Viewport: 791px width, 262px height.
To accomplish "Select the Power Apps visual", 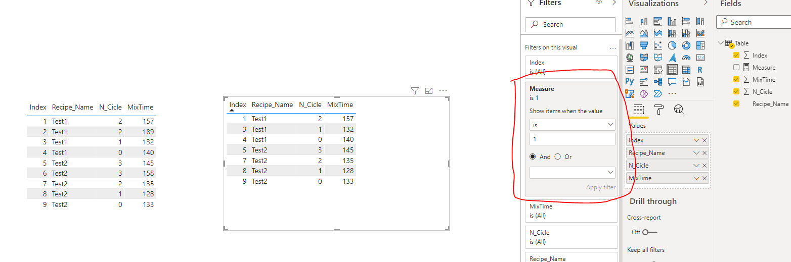I will click(644, 93).
